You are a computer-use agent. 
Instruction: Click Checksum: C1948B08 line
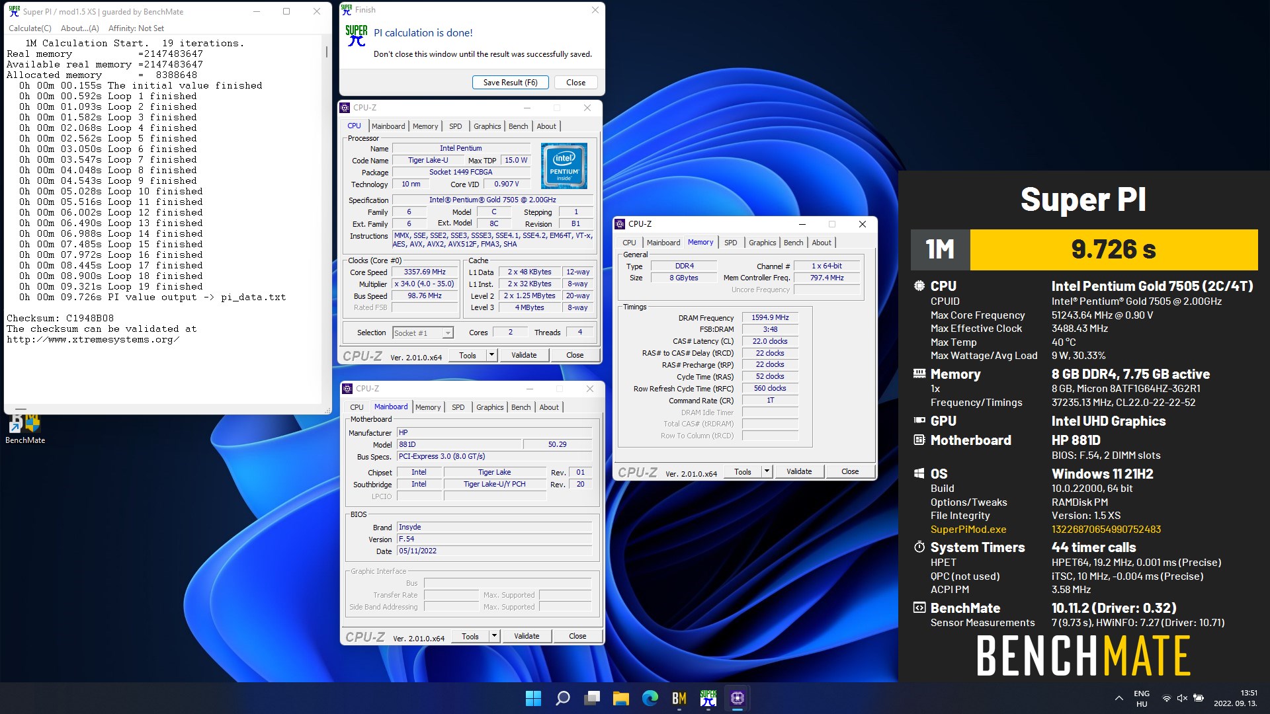tap(60, 318)
